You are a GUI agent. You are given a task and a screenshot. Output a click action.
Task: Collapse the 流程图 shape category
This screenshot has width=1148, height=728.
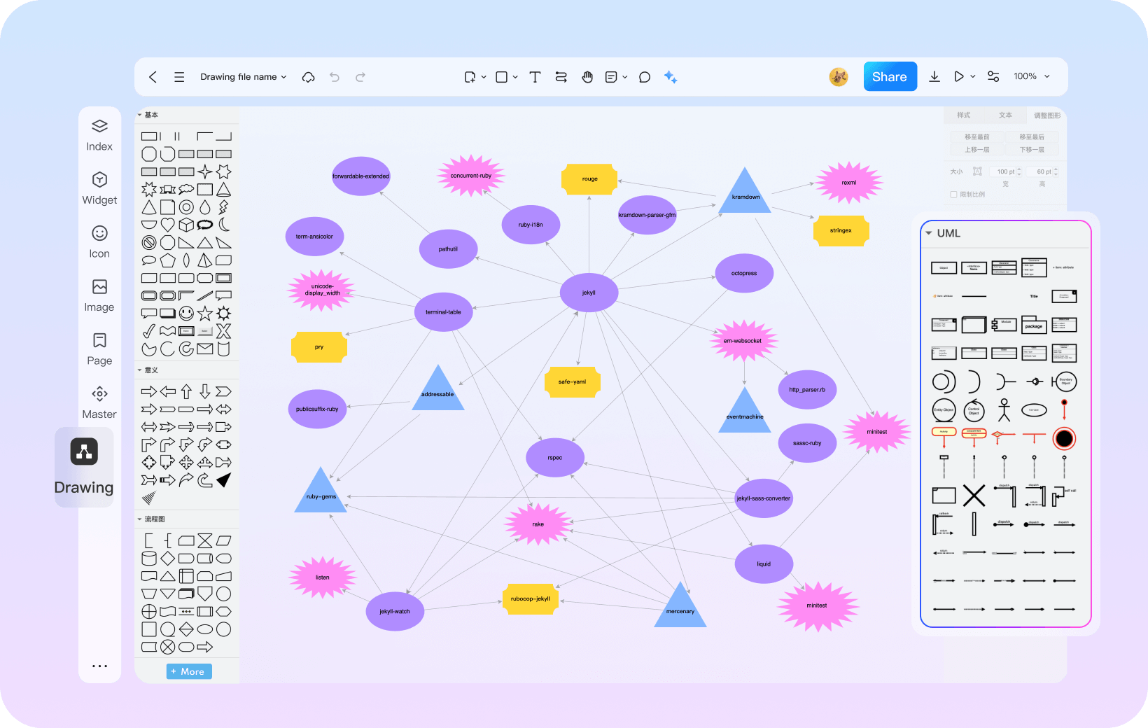click(140, 519)
